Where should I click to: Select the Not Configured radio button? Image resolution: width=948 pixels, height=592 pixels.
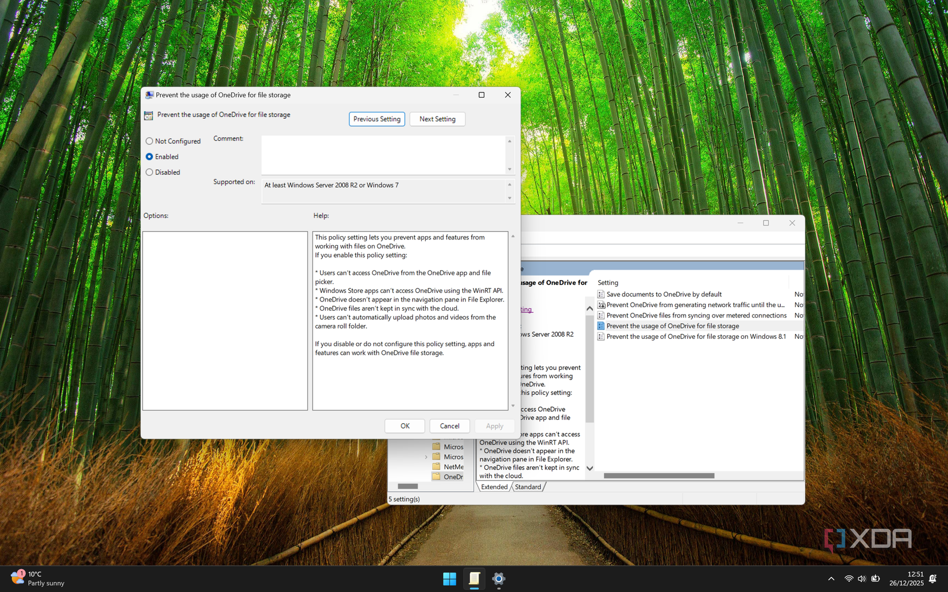[150, 141]
